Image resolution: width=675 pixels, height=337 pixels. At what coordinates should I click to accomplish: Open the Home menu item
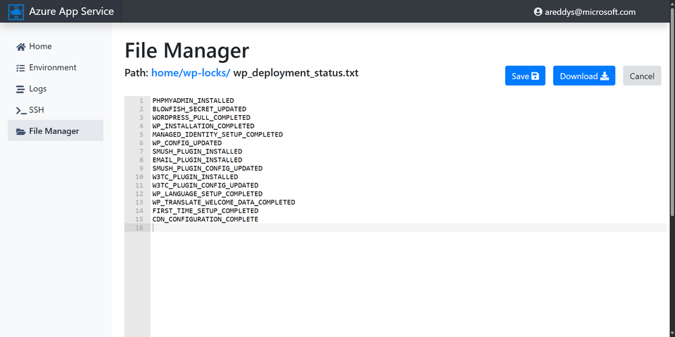(41, 47)
